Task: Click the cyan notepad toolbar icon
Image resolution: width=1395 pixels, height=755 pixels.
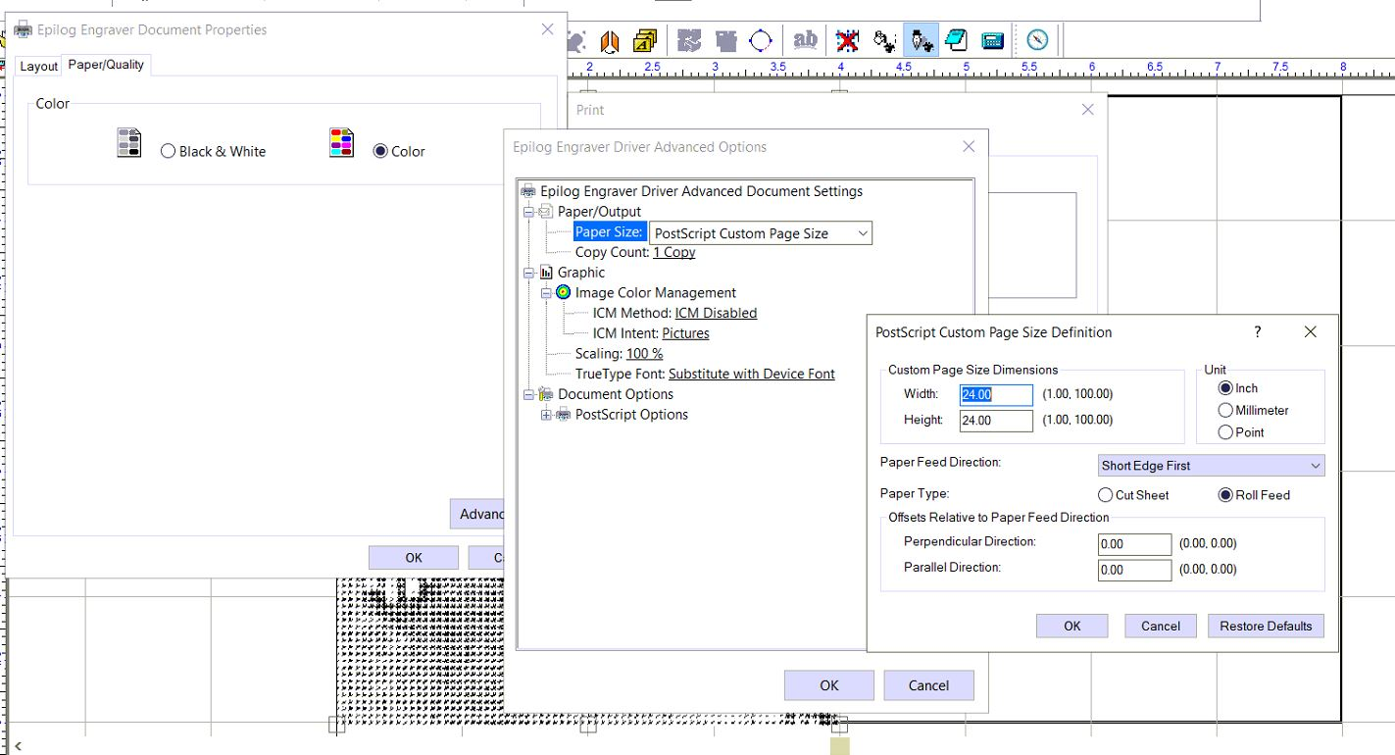Action: pos(956,40)
